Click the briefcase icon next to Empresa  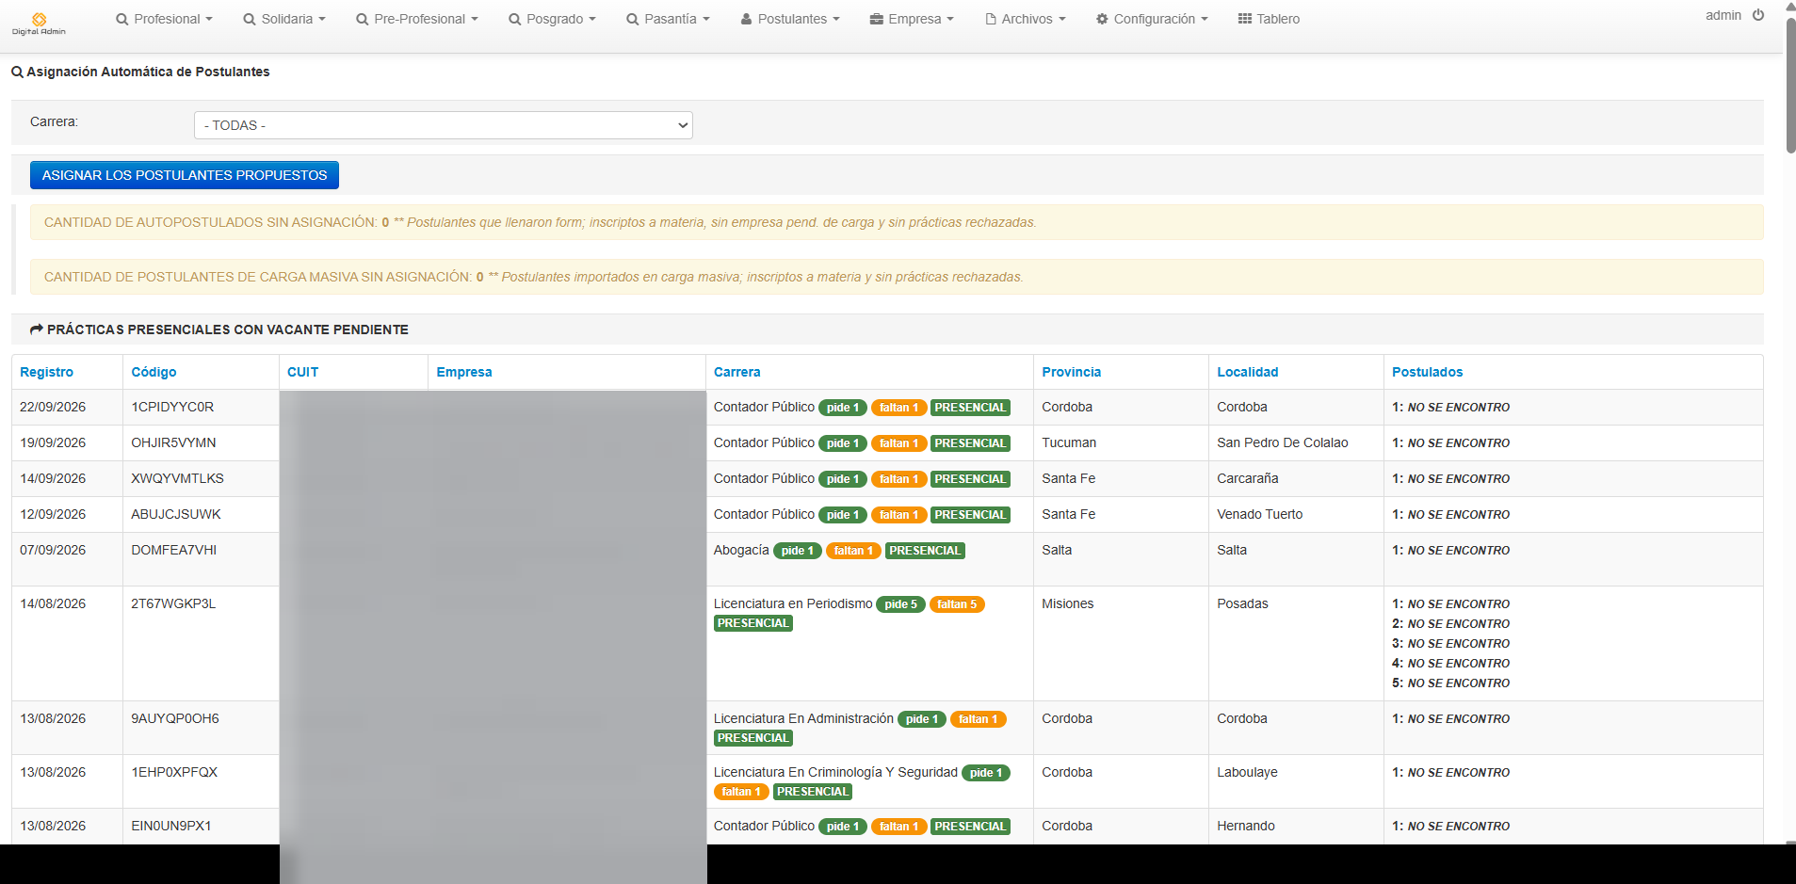tap(877, 19)
